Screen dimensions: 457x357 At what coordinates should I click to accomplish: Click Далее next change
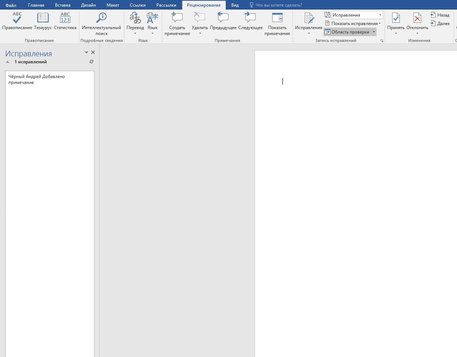pos(440,24)
